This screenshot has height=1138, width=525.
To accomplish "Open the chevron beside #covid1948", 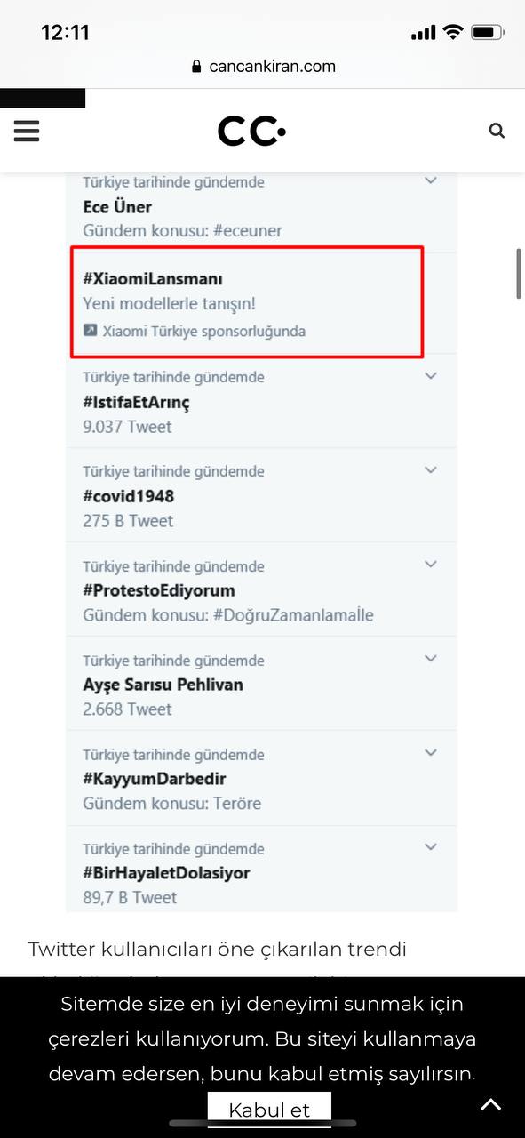I will [431, 470].
